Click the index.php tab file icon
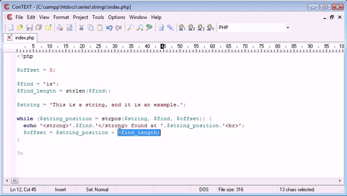This screenshot has width=347, height=196. 10,38
